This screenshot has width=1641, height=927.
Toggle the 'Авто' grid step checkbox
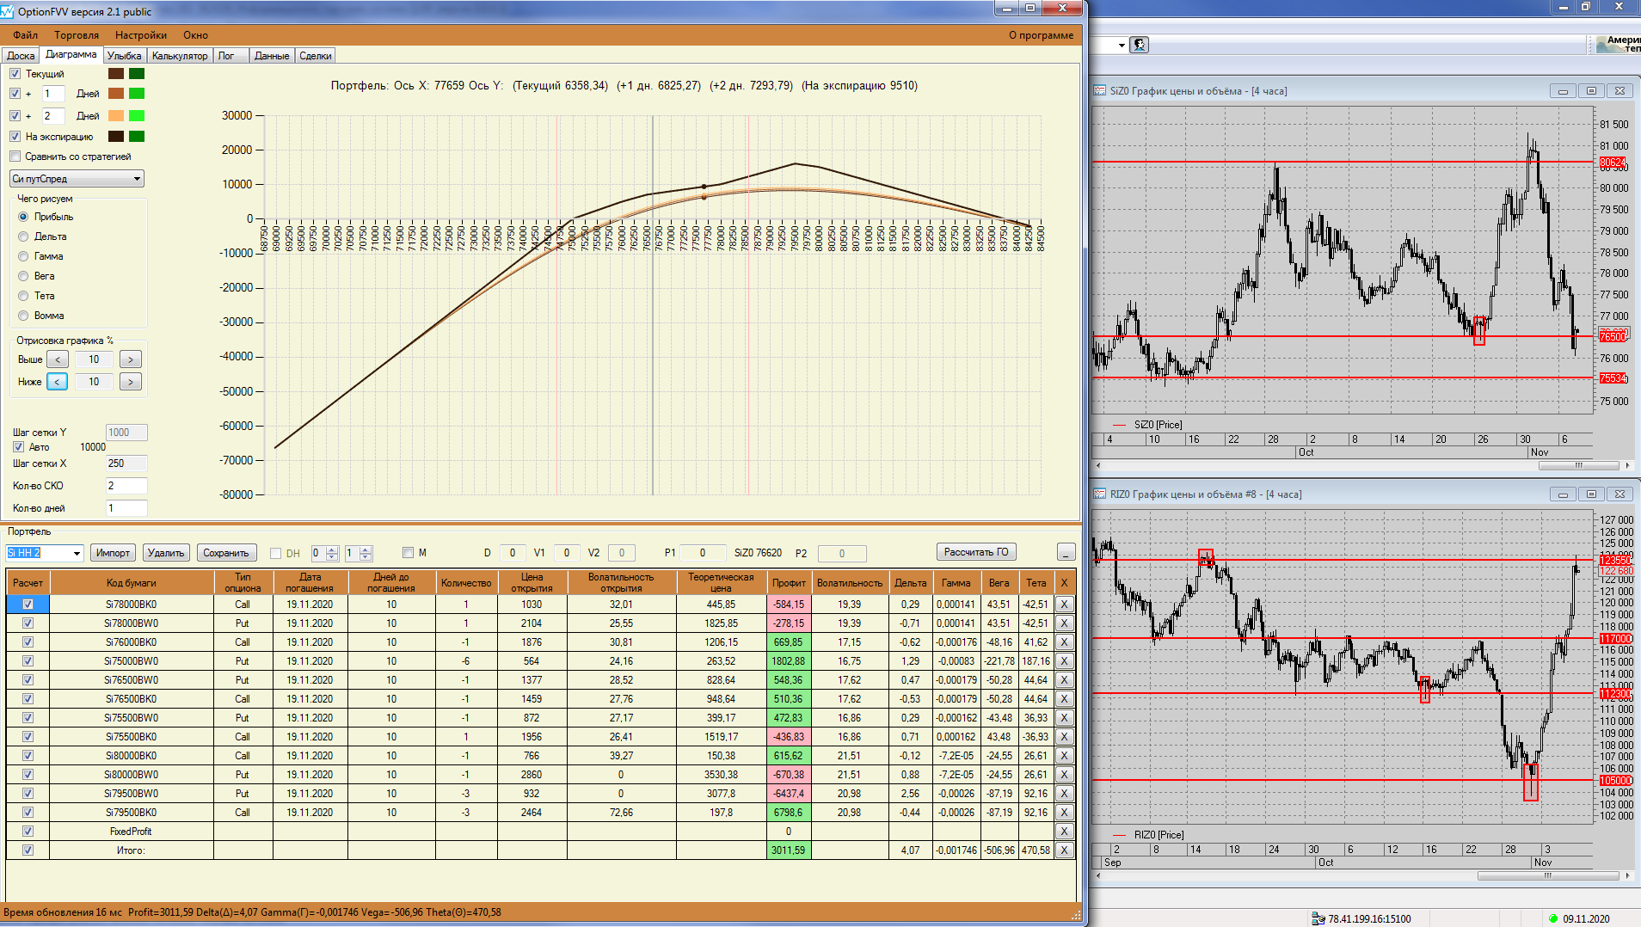click(18, 447)
